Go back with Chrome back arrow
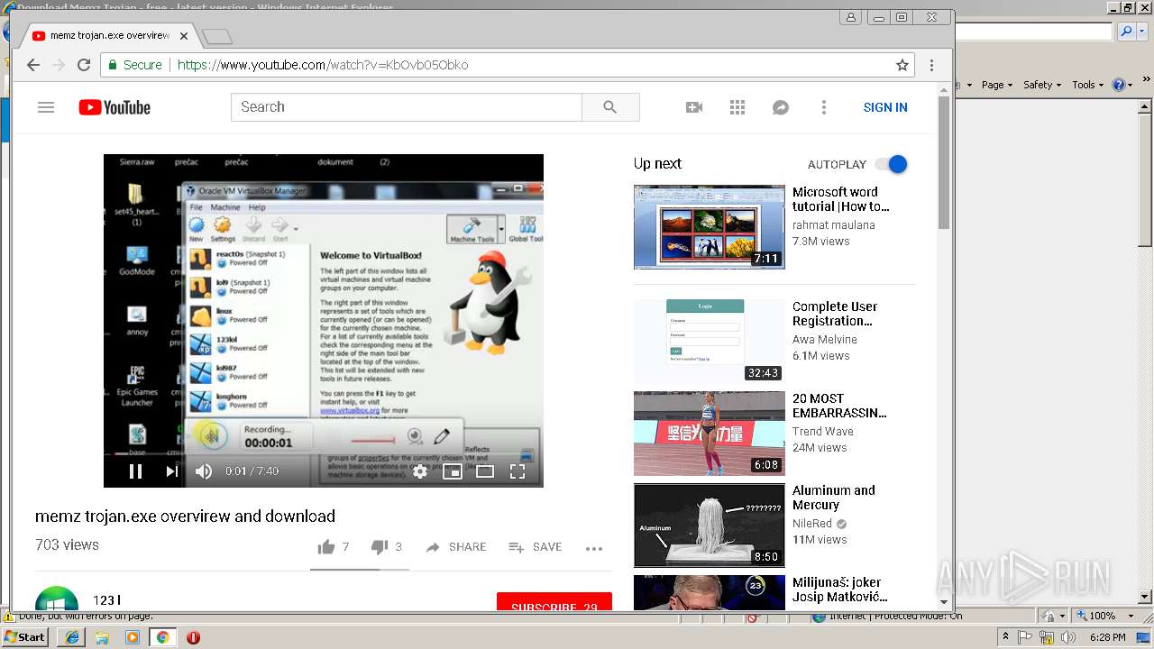Viewport: 1154px width, 649px height. pos(33,65)
